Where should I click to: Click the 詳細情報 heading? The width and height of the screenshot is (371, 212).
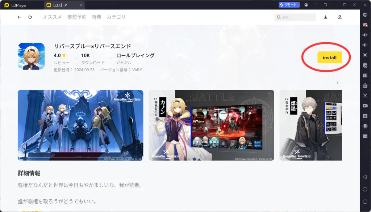click(x=29, y=173)
